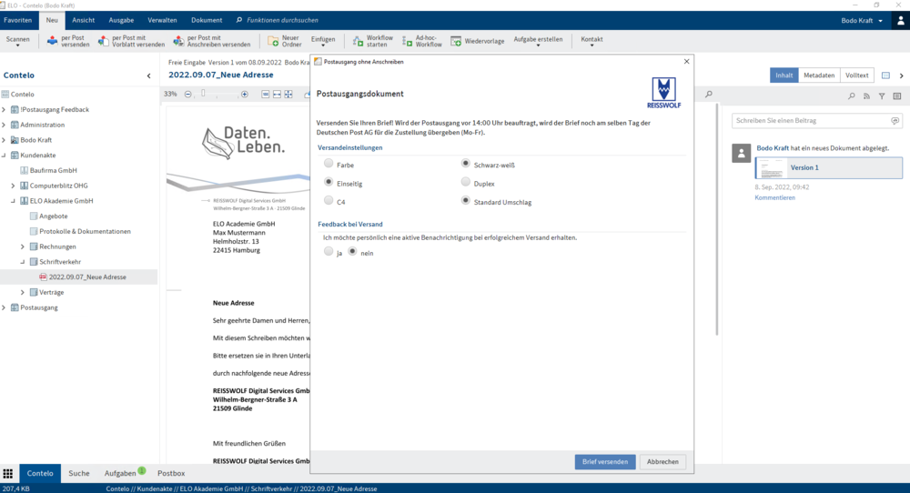Expand the Rechnungen folder
This screenshot has width=910, height=493.
click(x=23, y=246)
